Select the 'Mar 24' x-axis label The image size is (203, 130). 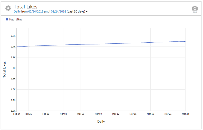pyautogui.click(x=185, y=114)
